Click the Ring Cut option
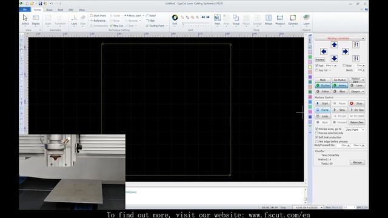 coord(116,25)
